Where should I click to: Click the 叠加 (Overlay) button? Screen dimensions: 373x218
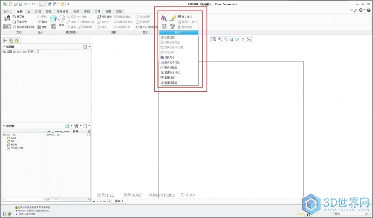42,22
